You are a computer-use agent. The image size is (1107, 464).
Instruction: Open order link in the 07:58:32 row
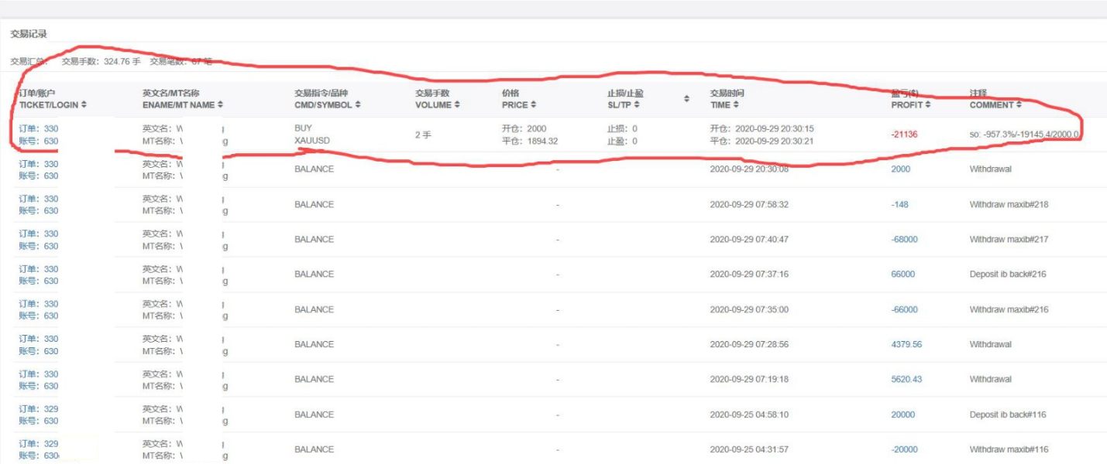(x=38, y=199)
